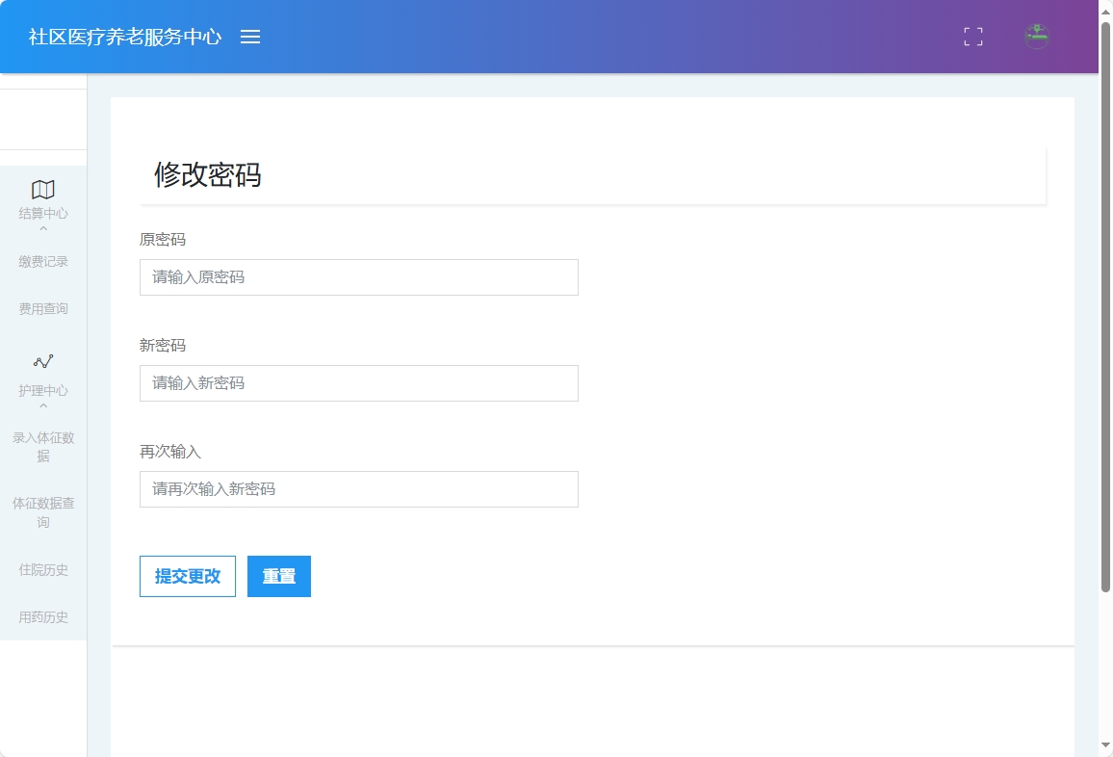Click the 原密码 input field

(x=358, y=277)
